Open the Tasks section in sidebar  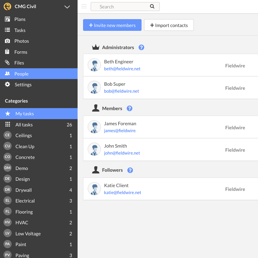tap(20, 30)
